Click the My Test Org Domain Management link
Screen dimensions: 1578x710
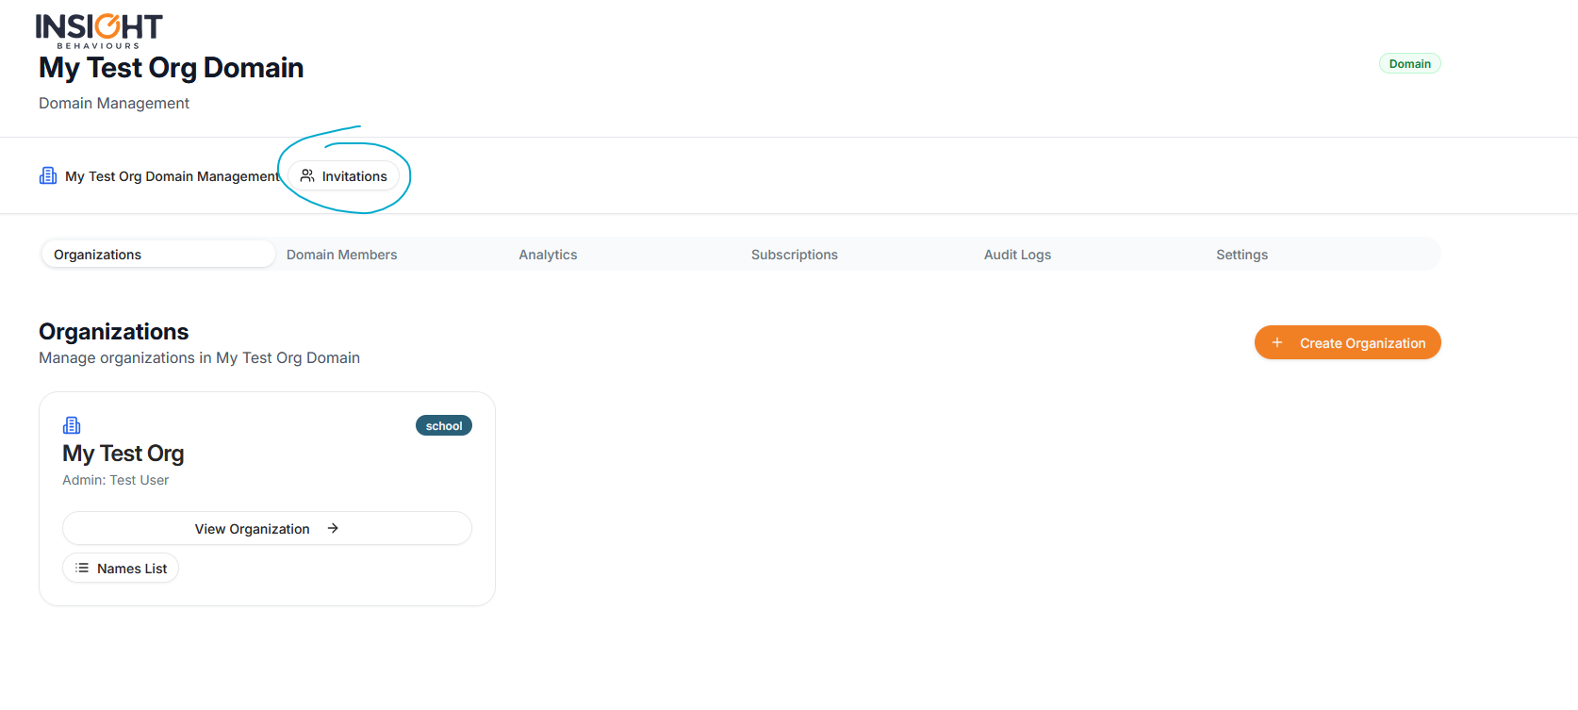(x=172, y=176)
